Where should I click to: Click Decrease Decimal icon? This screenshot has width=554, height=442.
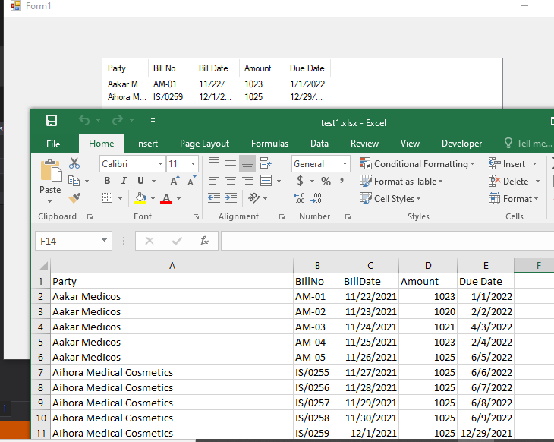pyautogui.click(x=316, y=198)
